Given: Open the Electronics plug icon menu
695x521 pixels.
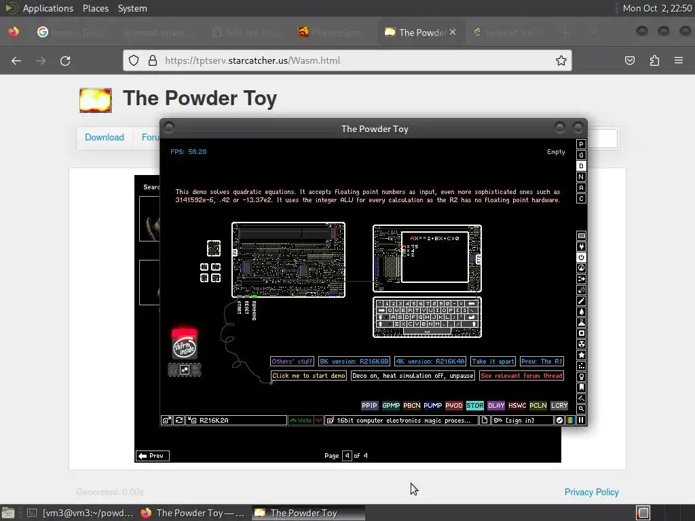Looking at the screenshot, I should (x=581, y=246).
